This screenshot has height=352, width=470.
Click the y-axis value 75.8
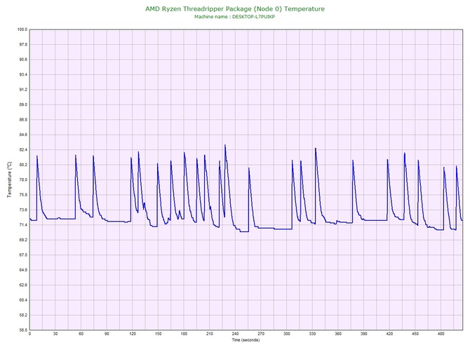click(x=23, y=195)
